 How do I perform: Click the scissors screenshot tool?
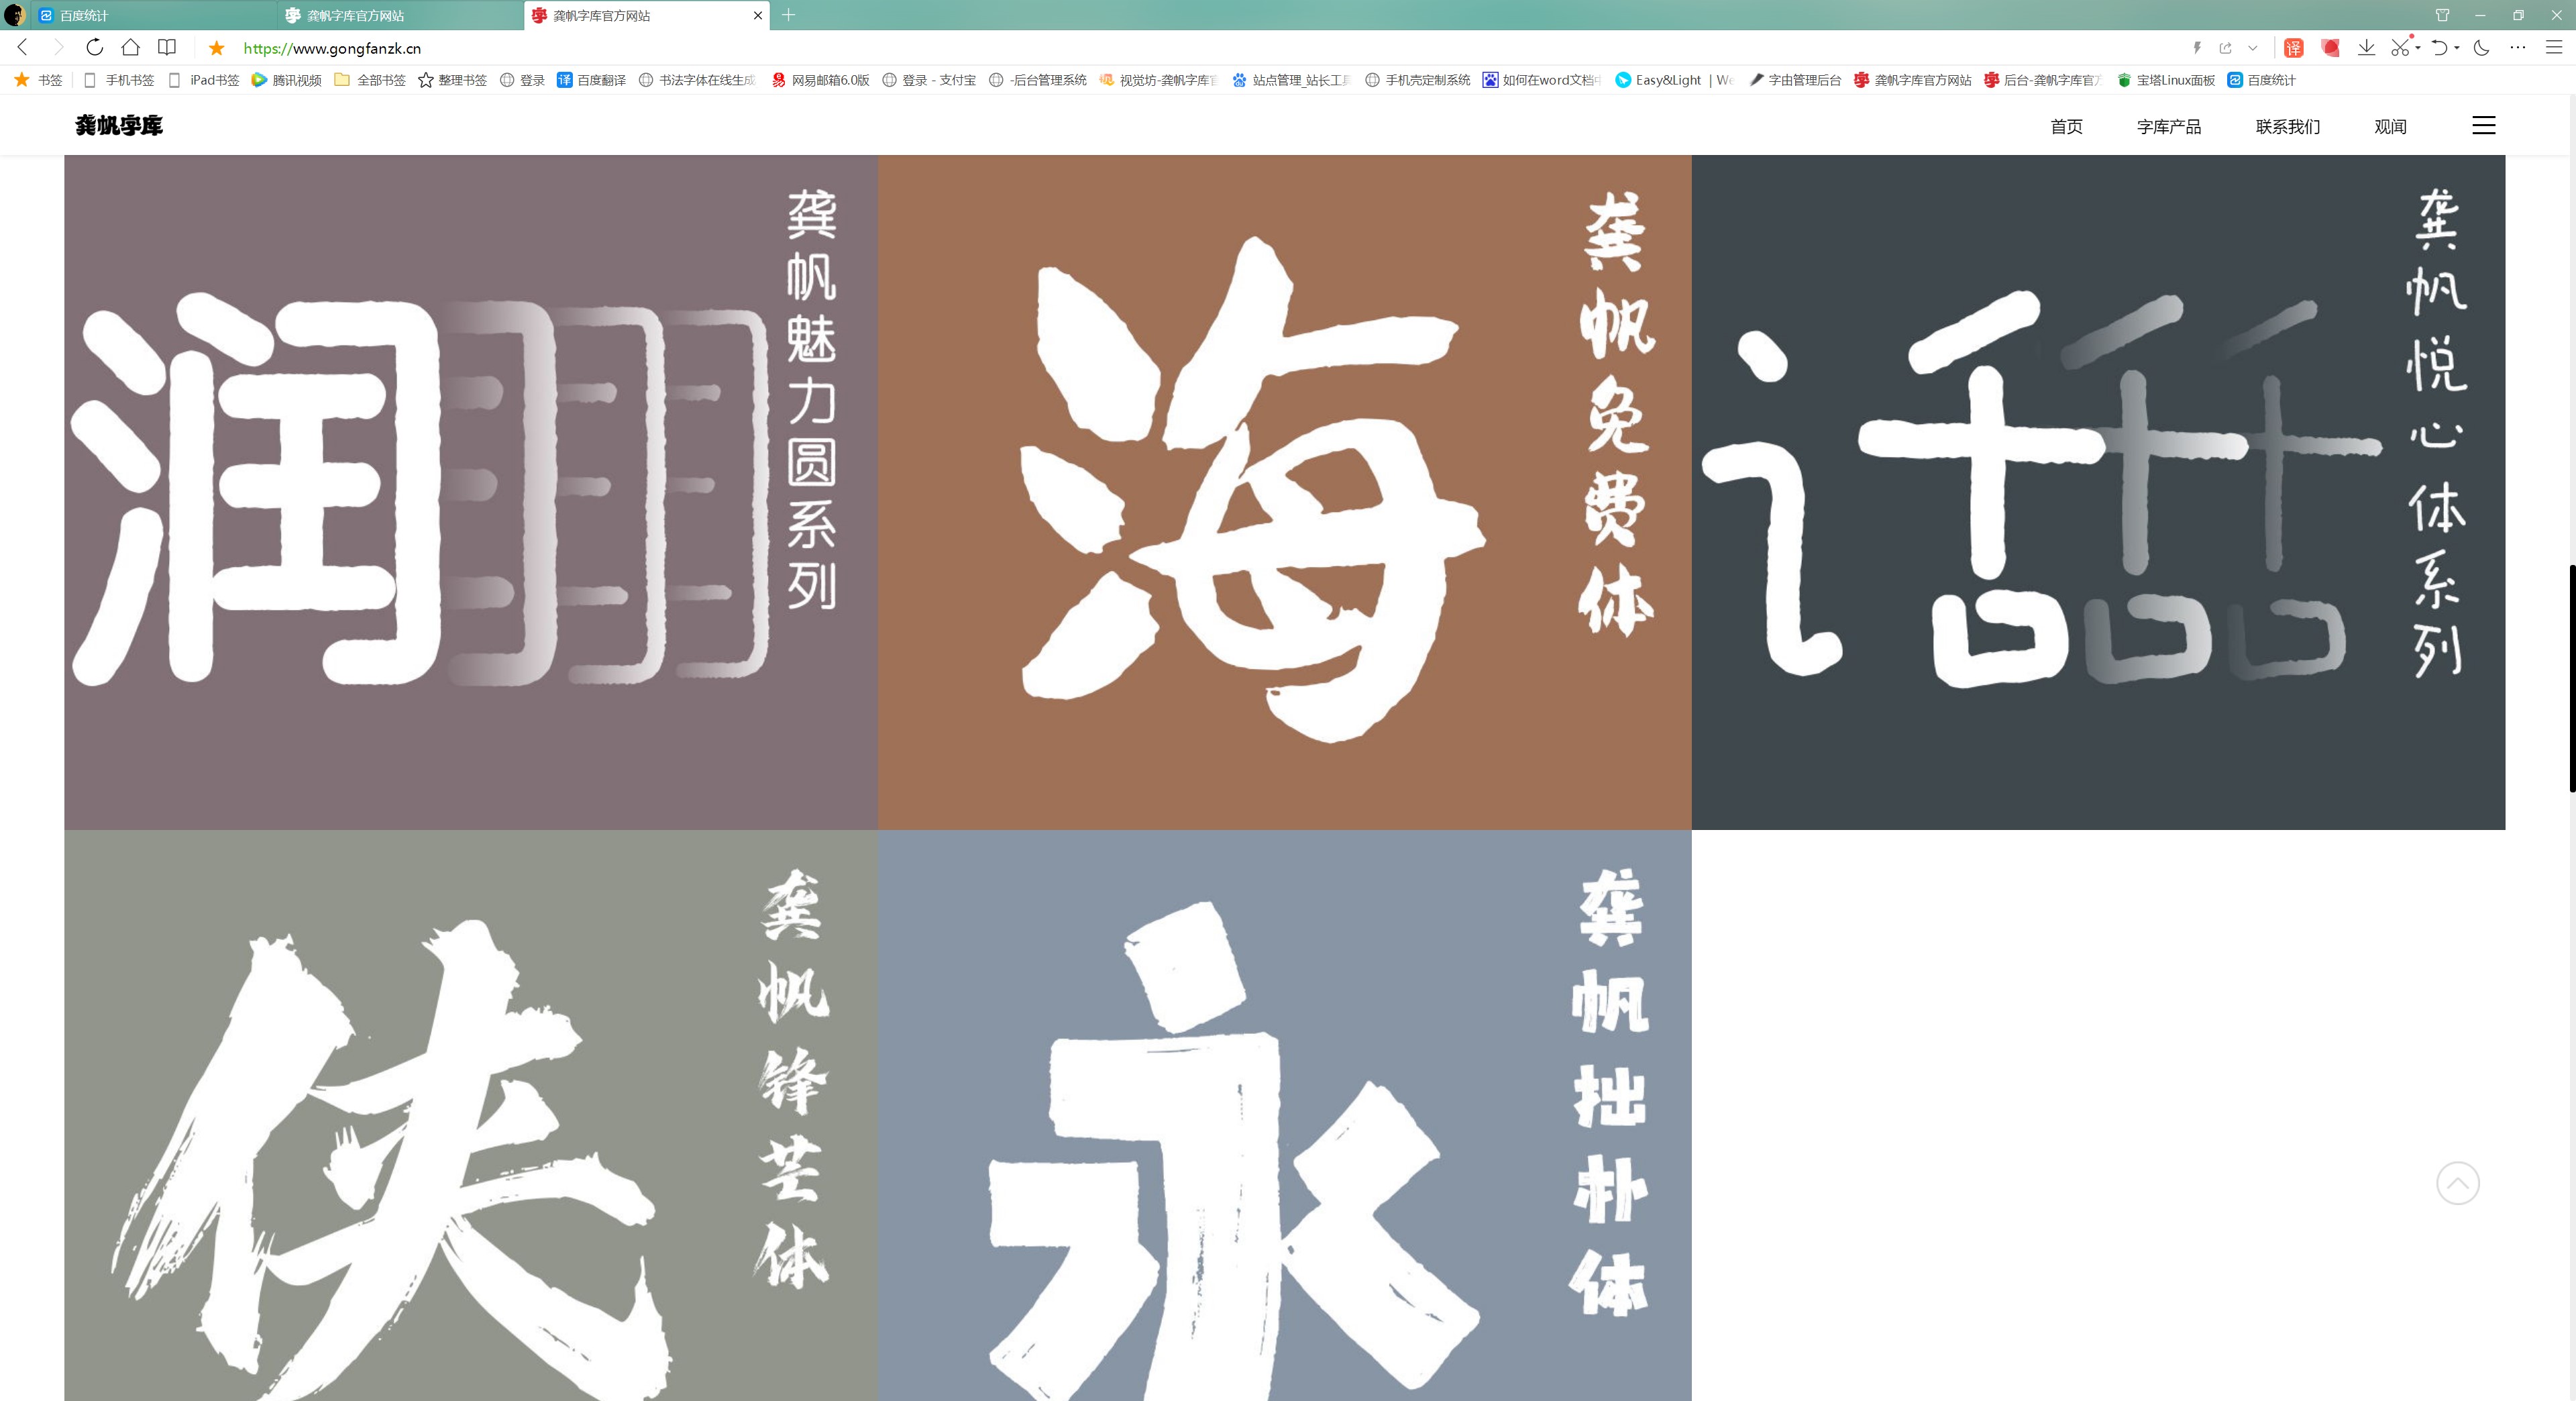click(2400, 48)
